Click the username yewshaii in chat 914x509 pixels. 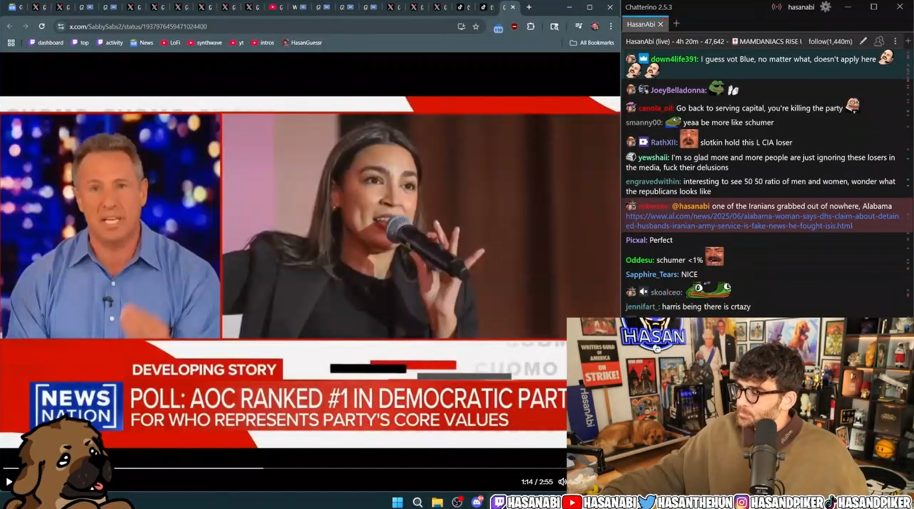point(653,158)
